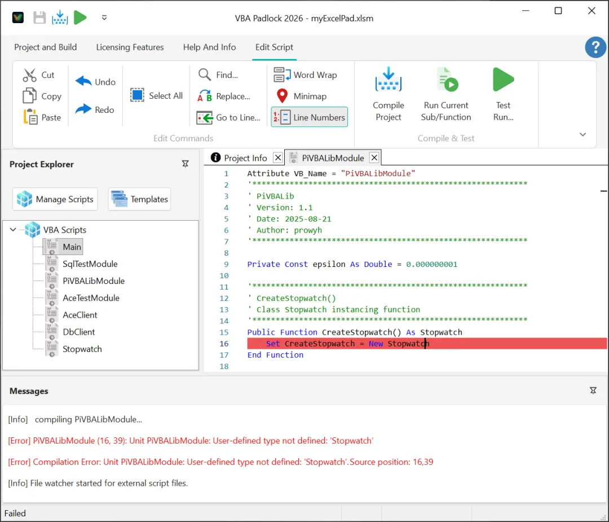Open the Licensing Features tab
The height and width of the screenshot is (522, 609).
click(130, 47)
